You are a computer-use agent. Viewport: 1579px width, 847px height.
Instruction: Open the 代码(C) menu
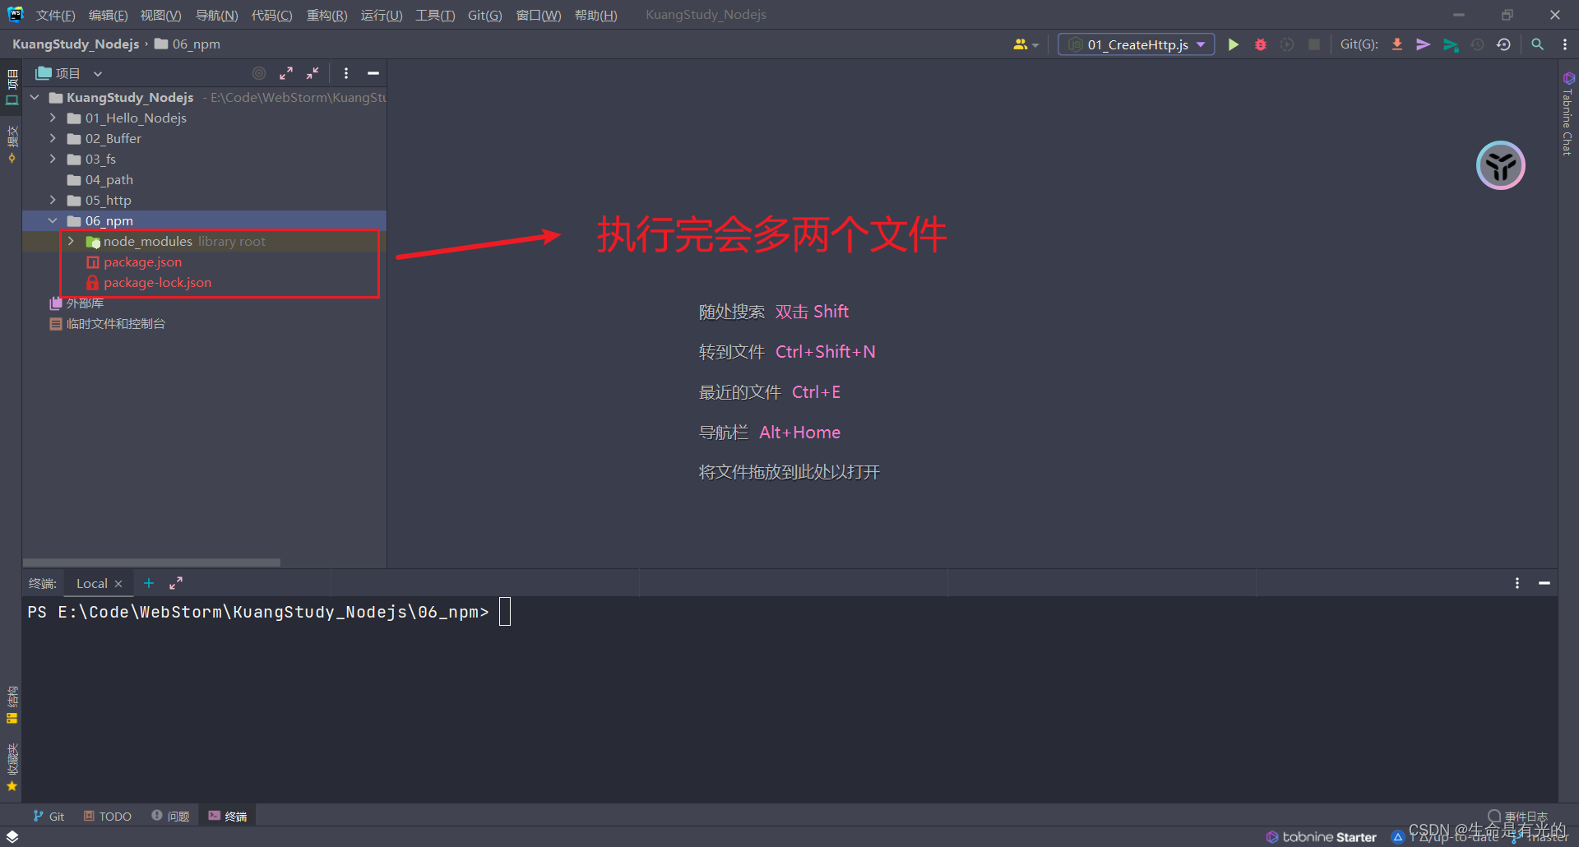tap(271, 15)
